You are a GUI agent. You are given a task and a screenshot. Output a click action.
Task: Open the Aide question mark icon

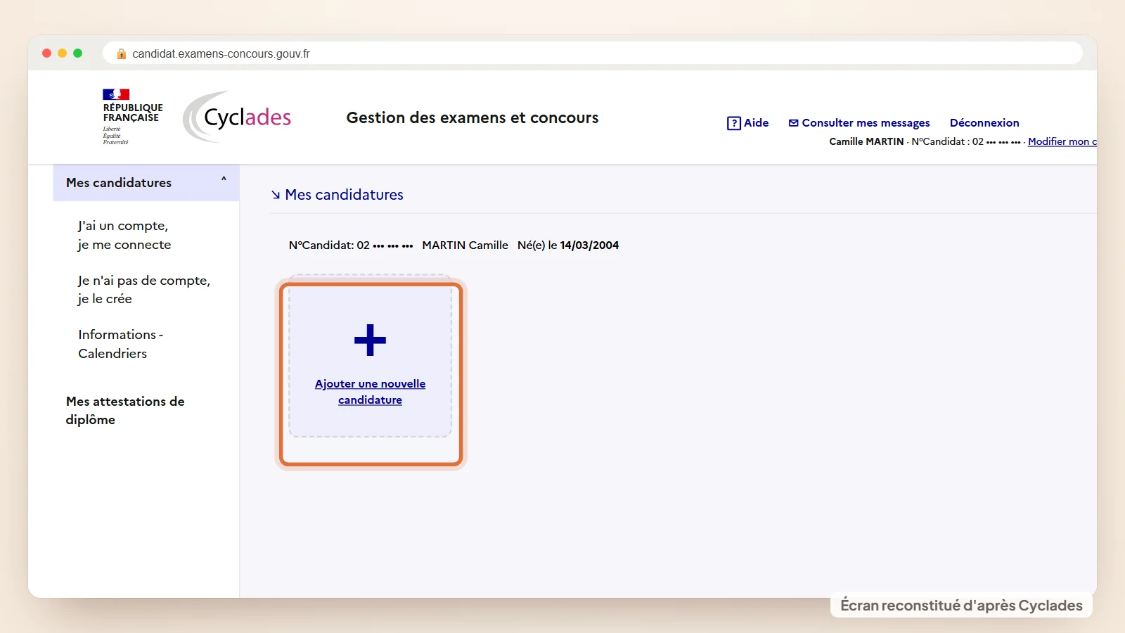733,123
